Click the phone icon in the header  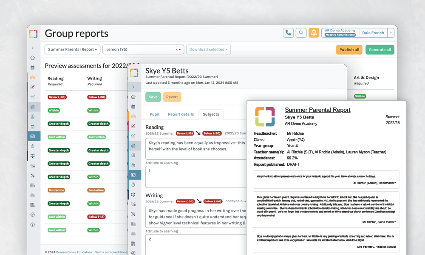(x=289, y=33)
